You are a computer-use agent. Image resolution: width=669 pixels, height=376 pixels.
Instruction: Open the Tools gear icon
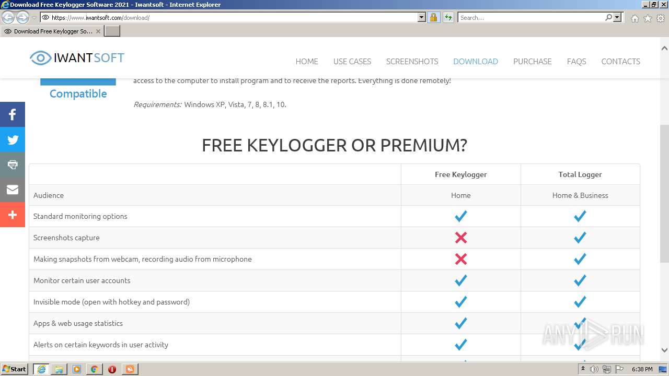click(661, 18)
